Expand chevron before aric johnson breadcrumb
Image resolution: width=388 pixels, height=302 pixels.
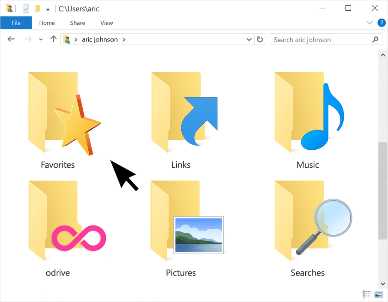tap(76, 39)
